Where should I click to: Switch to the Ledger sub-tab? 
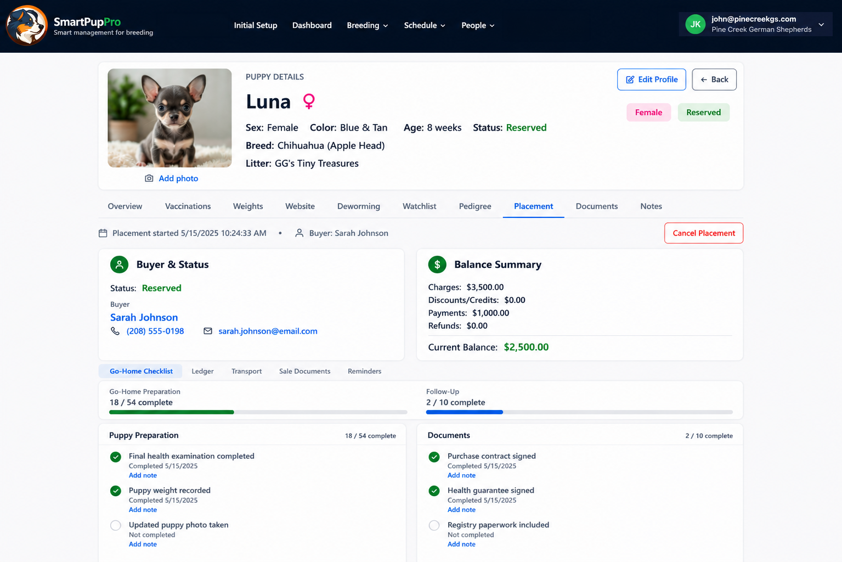[x=202, y=372]
